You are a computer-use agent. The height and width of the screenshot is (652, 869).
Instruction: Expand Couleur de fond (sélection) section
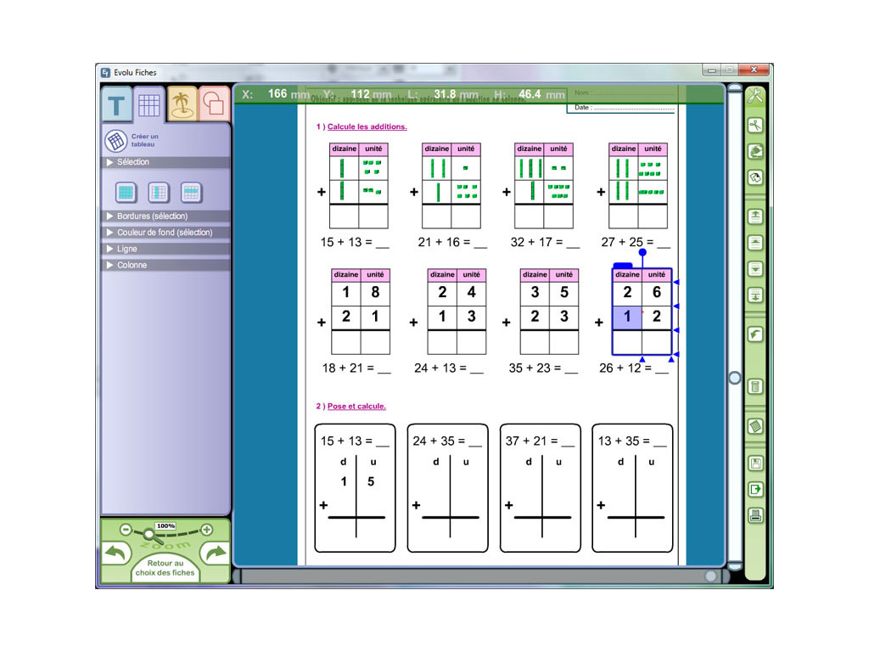click(165, 233)
